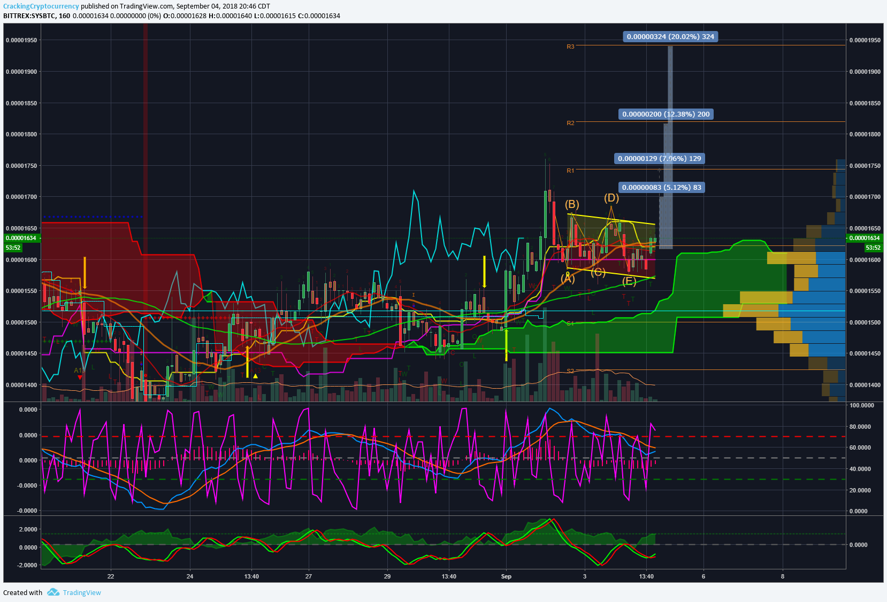
Task: Click the 24 date label on time axis
Action: (x=190, y=576)
